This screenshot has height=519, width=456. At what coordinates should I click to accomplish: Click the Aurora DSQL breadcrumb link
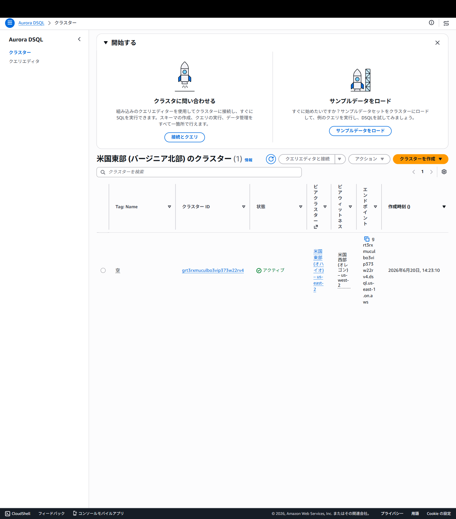click(31, 23)
